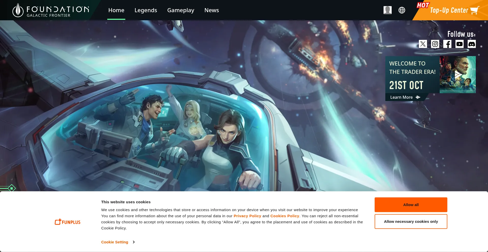Open the Gameplay menu item
Viewport: 488px width, 252px height.
point(181,10)
